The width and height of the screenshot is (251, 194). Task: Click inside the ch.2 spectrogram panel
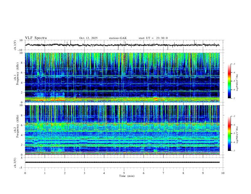pyautogui.click(x=122, y=130)
